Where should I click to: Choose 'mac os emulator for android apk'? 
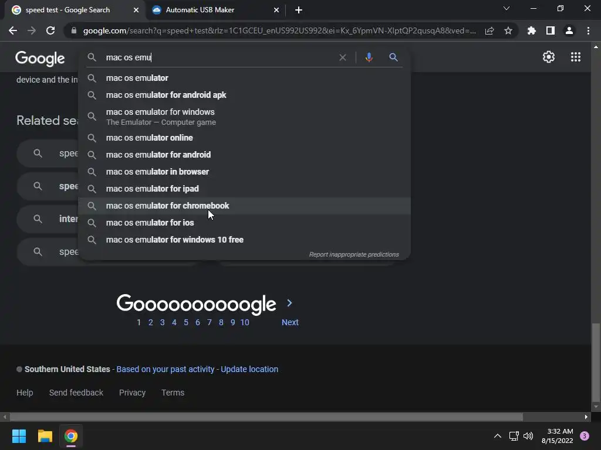click(245, 95)
